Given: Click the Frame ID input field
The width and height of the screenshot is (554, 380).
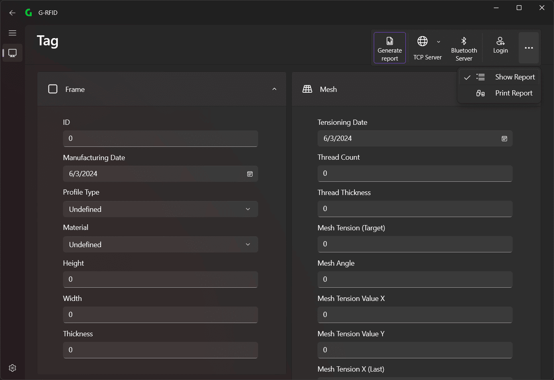Looking at the screenshot, I should pyautogui.click(x=160, y=138).
